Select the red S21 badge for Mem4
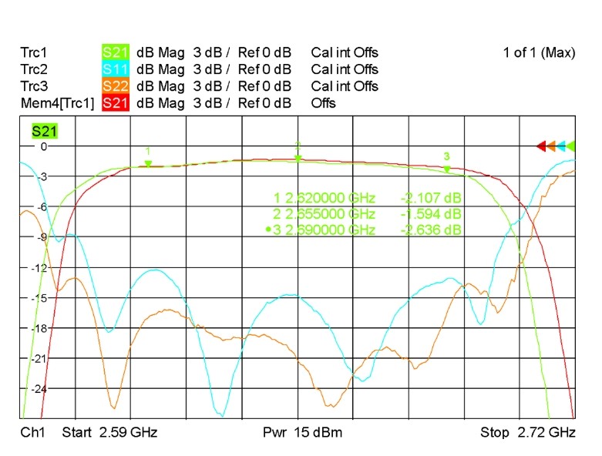The width and height of the screenshot is (602, 456). [115, 103]
